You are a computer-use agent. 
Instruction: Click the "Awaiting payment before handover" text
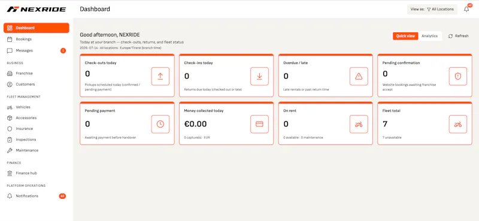point(110,138)
